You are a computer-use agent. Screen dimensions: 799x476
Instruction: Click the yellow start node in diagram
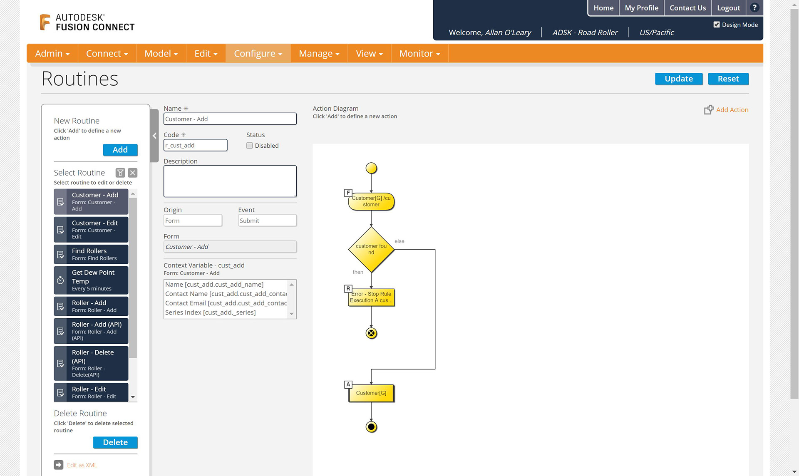coord(371,168)
